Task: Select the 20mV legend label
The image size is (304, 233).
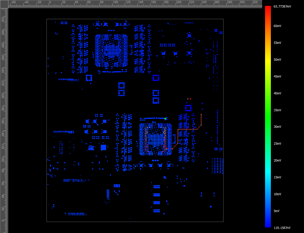Action: tap(277, 160)
